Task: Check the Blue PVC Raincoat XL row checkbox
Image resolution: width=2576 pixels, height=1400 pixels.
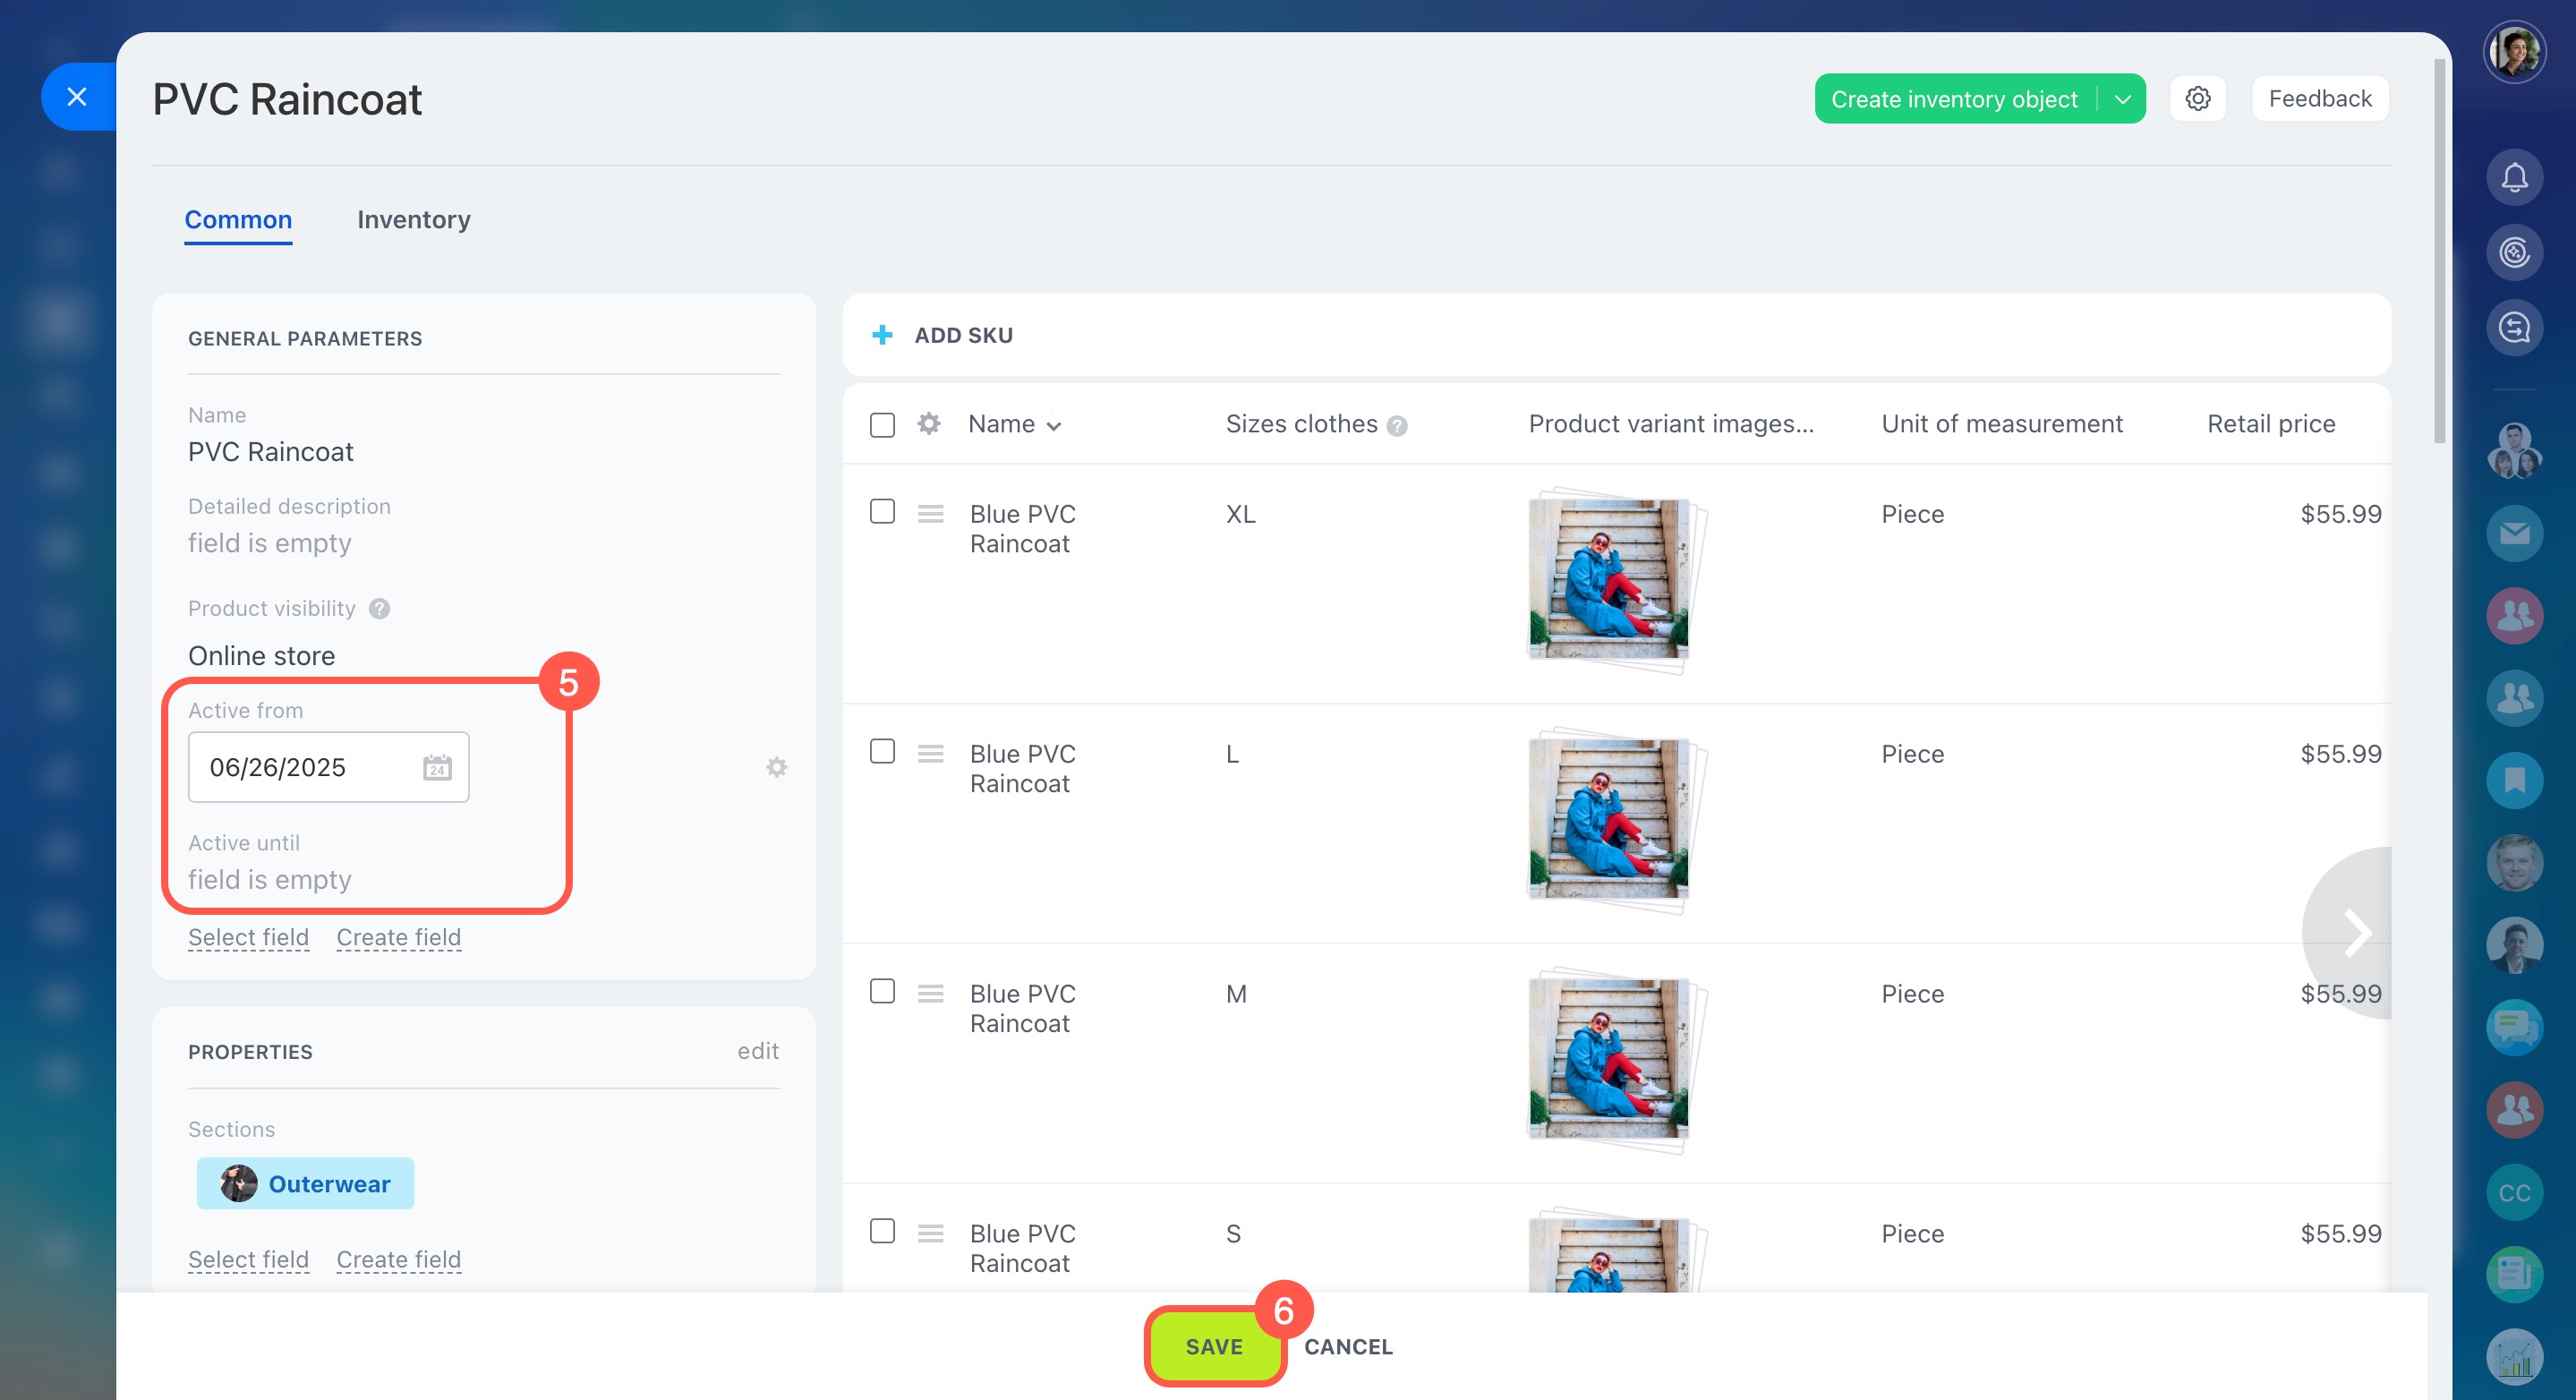Action: 882,512
